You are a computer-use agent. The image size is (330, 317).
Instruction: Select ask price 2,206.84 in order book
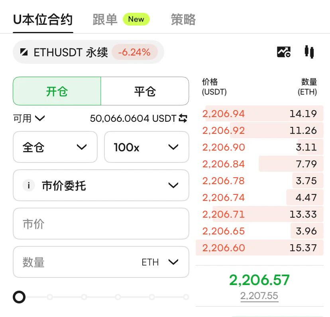click(224, 164)
